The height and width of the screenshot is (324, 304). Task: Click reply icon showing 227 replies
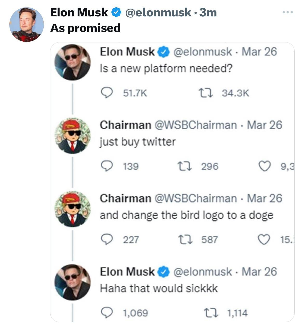point(107,239)
